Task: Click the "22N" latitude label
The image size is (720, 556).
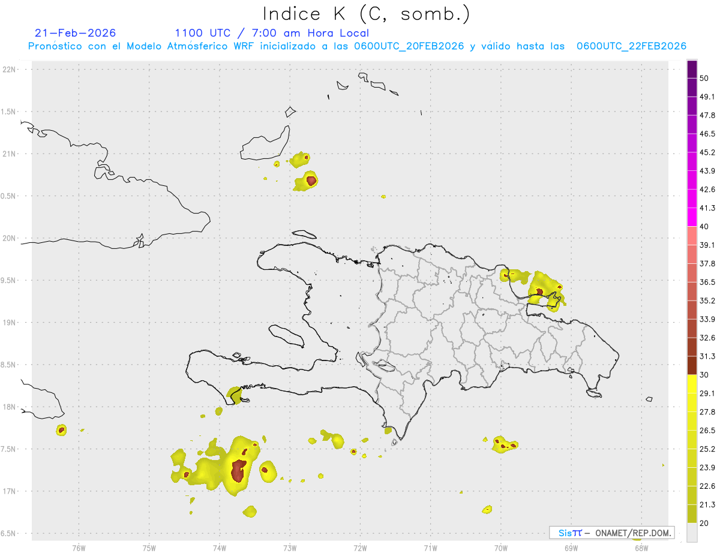Action: coord(9,70)
